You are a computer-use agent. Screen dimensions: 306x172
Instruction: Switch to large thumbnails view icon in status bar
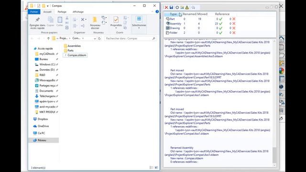(156, 168)
